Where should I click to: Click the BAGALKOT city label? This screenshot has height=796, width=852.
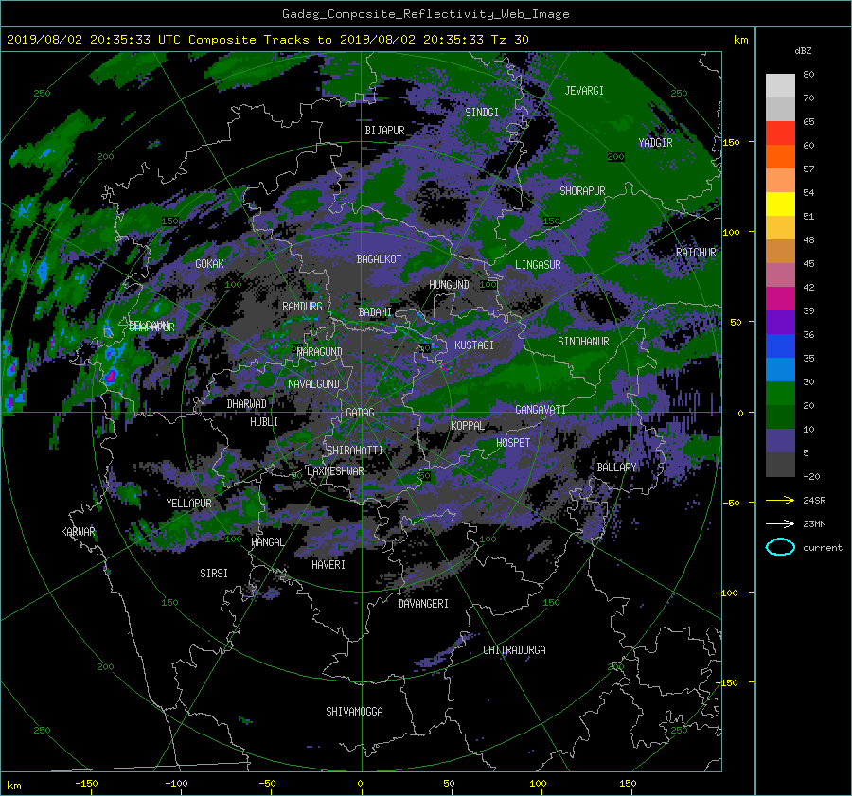point(379,259)
